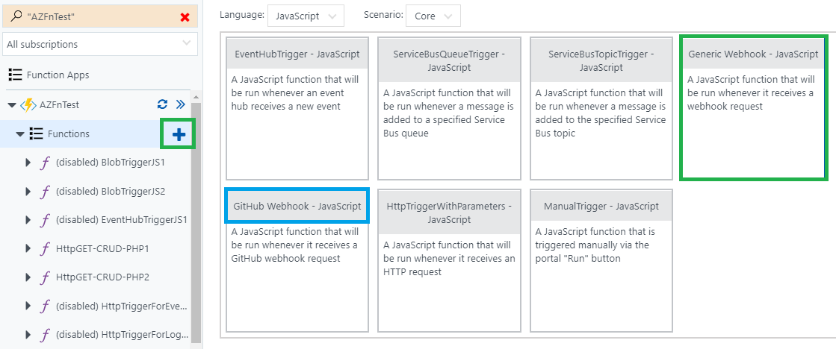Open the Language JavaScript dropdown
Screen dimensions: 836x349
pyautogui.click(x=306, y=16)
